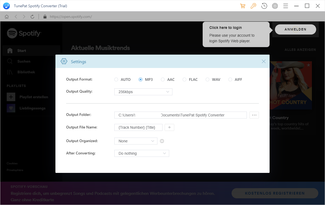Click KOSTENLOS REGISTRIEREN button
325x205 pixels.
(x=275, y=193)
